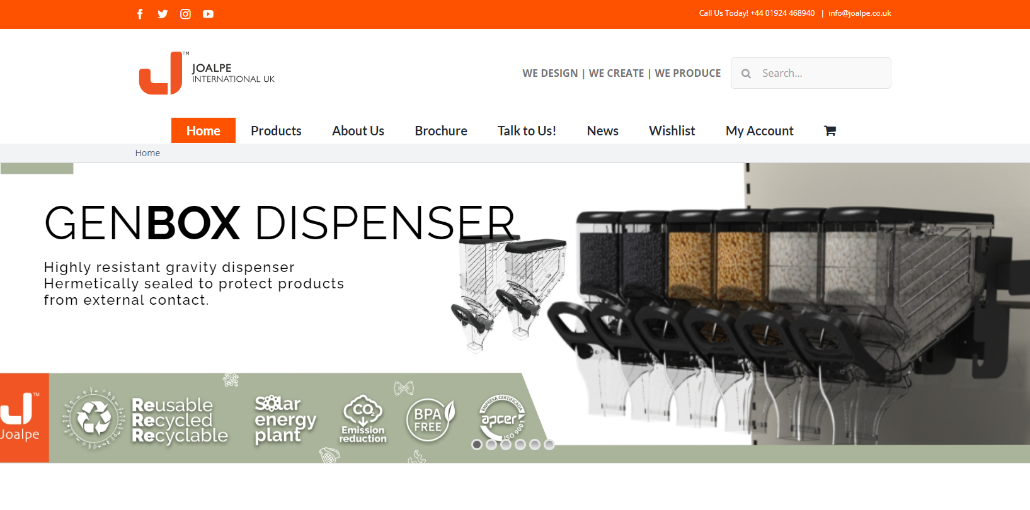Viewport: 1030px width, 510px height.
Task: Select the first slider pagination dot
Action: click(477, 445)
